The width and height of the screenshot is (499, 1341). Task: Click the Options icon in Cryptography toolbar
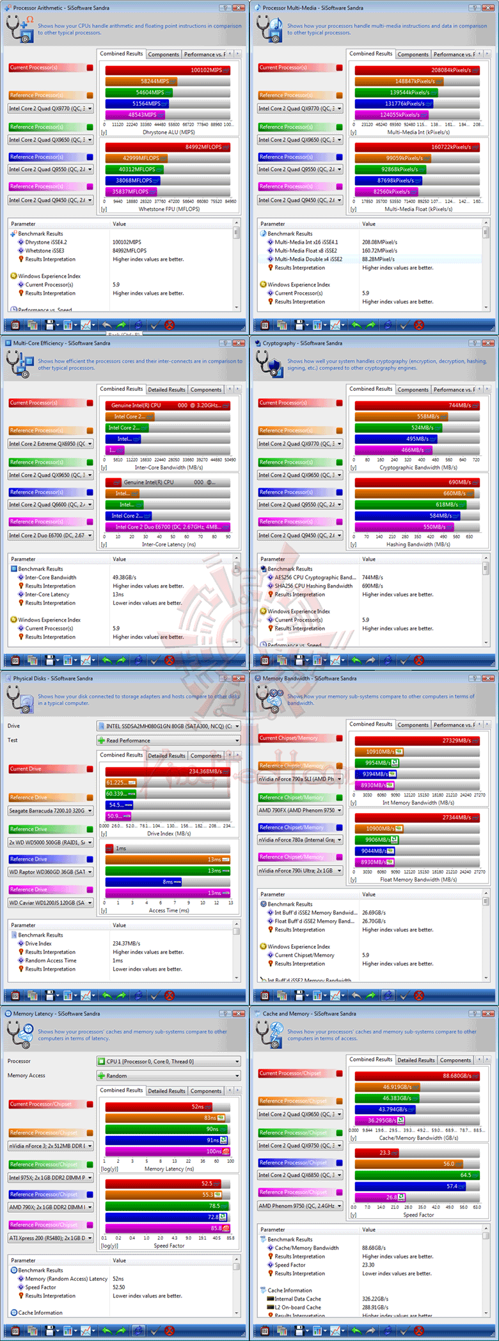point(265,660)
